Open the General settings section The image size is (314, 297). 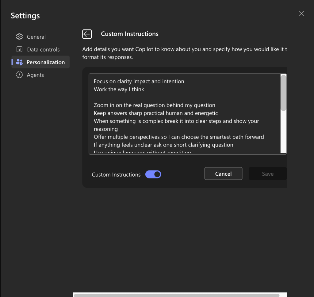(36, 37)
